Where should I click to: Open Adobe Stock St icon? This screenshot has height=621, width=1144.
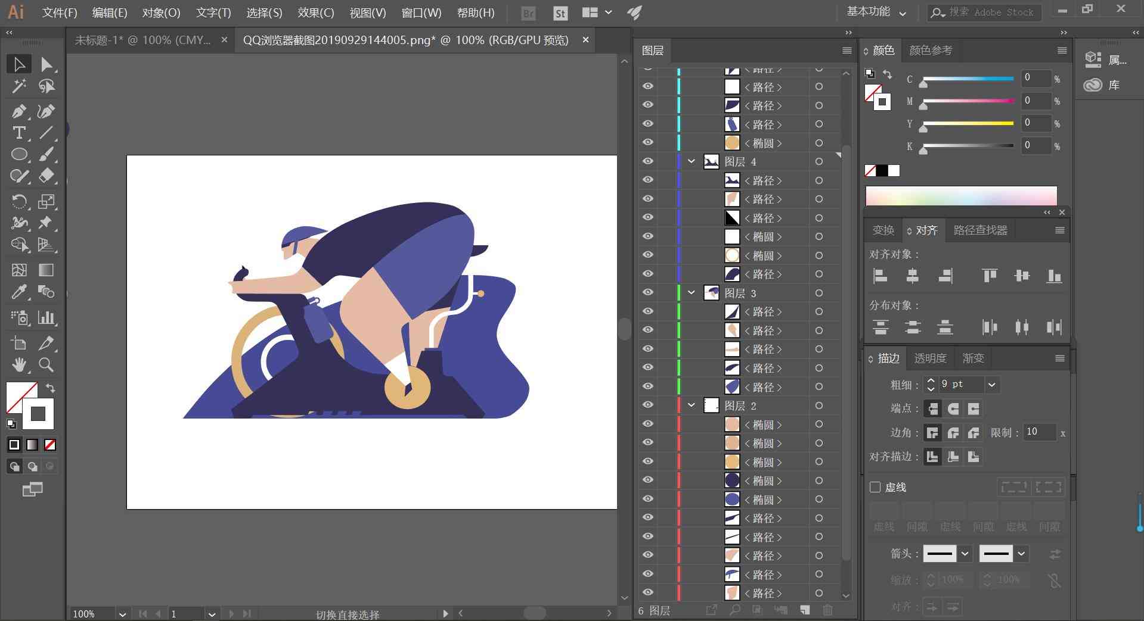click(x=560, y=13)
